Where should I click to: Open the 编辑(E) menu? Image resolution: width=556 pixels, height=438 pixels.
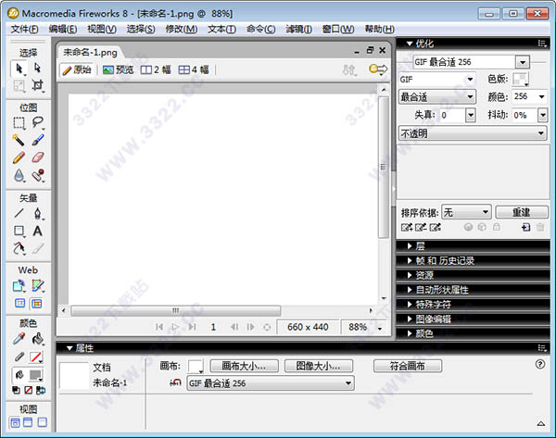(x=63, y=29)
